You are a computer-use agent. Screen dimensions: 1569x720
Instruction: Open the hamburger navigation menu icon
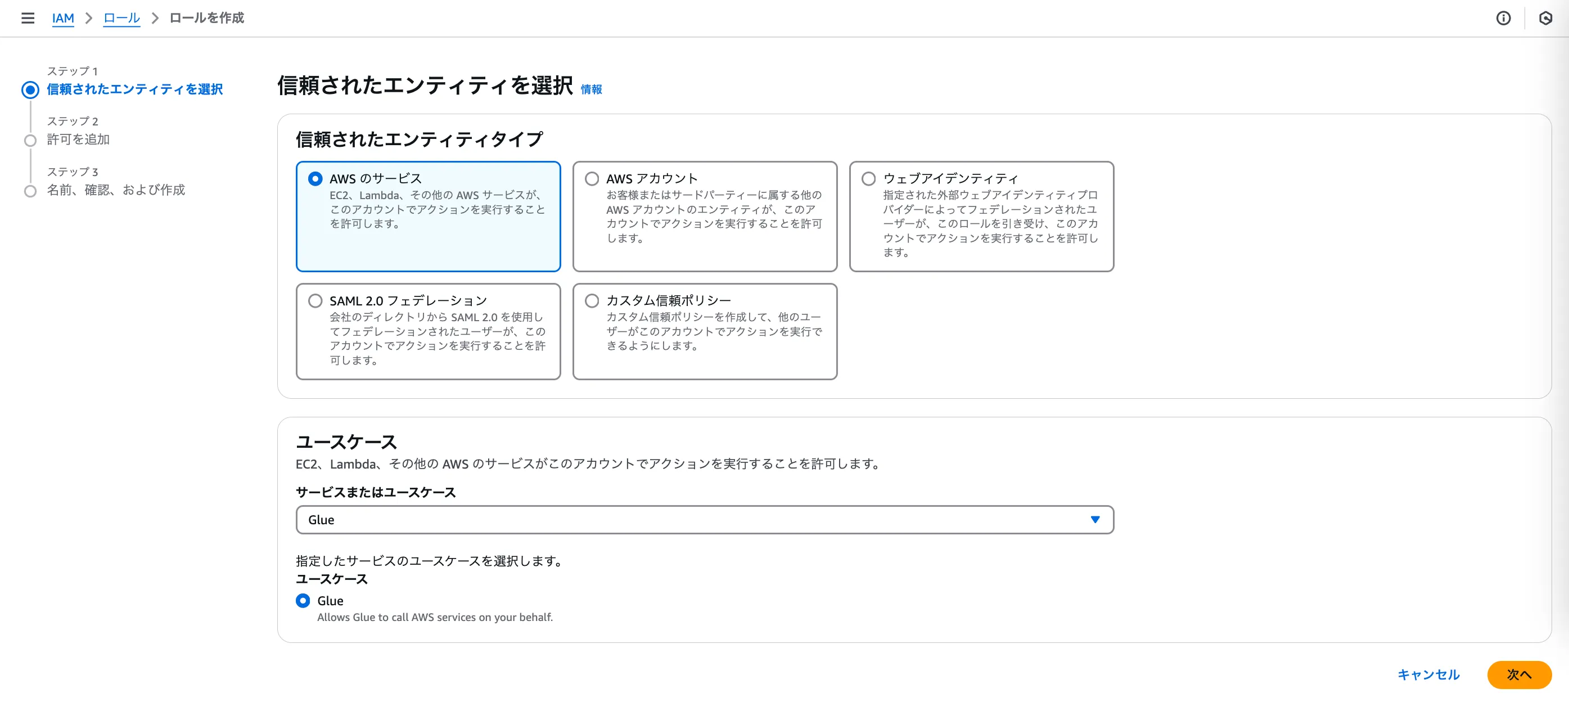click(28, 18)
